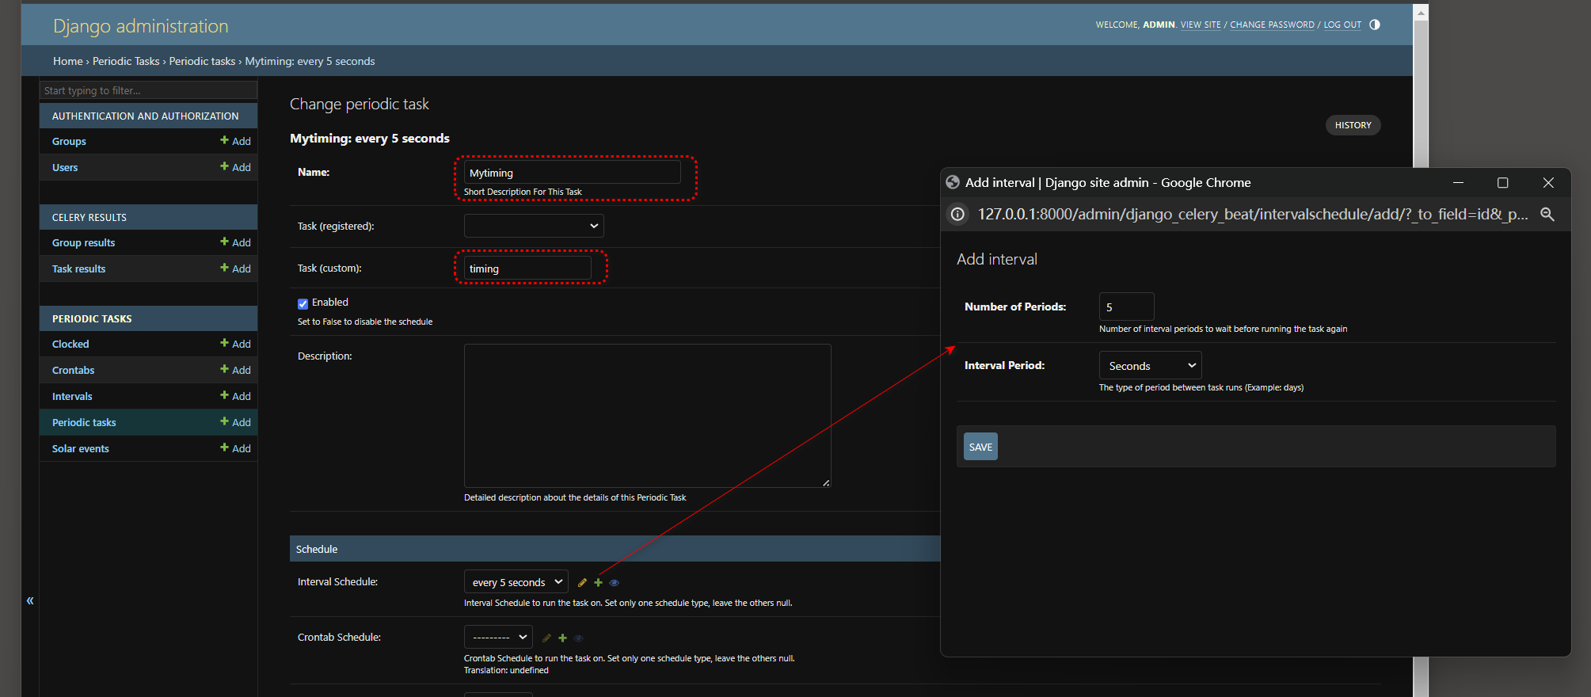This screenshot has width=1591, height=697.
Task: Open the Interval Schedule dropdown
Action: pyautogui.click(x=516, y=582)
